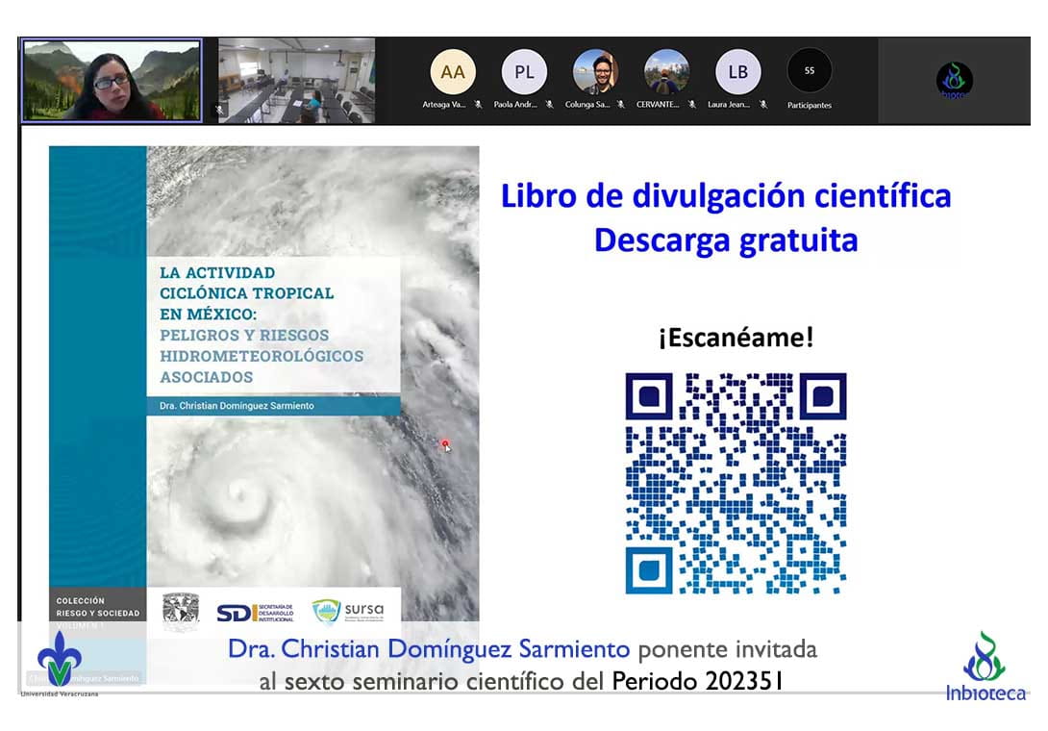Select the classroom camera video thumbnail
The image size is (1048, 731).
[296, 81]
